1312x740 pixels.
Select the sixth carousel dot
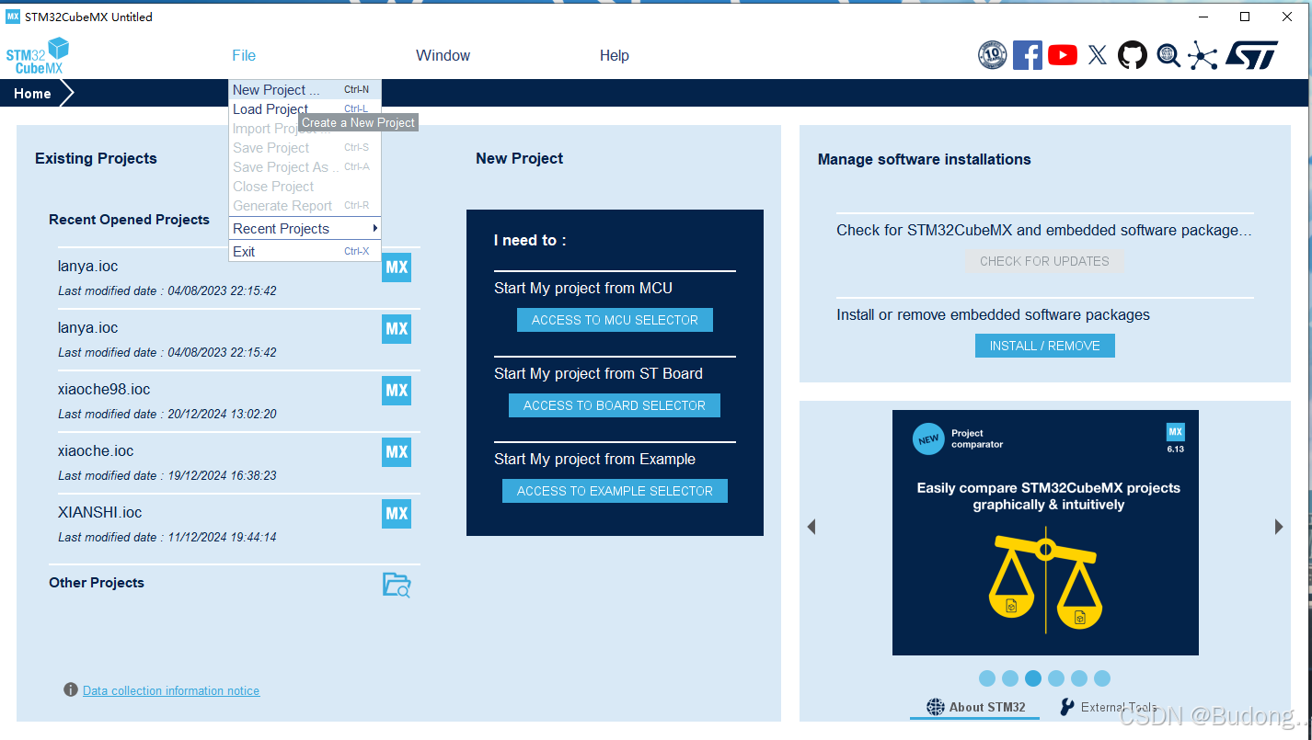[x=1102, y=678]
